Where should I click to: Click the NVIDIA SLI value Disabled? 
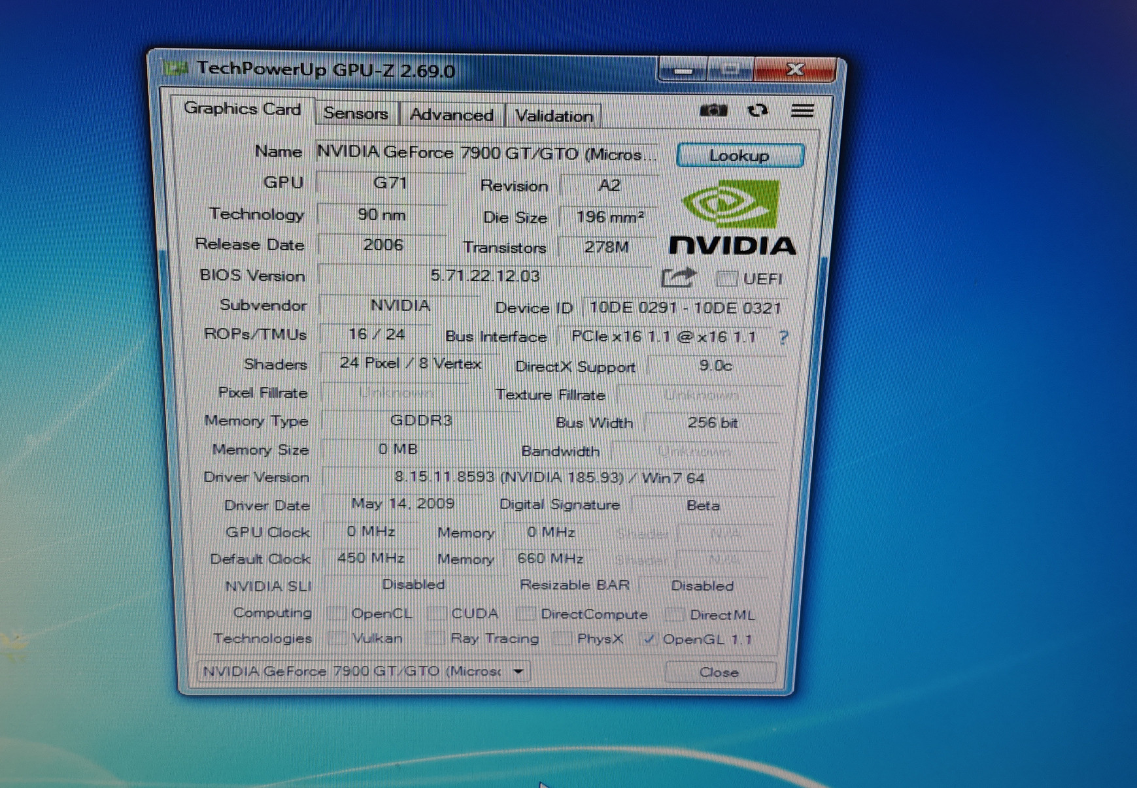413,585
